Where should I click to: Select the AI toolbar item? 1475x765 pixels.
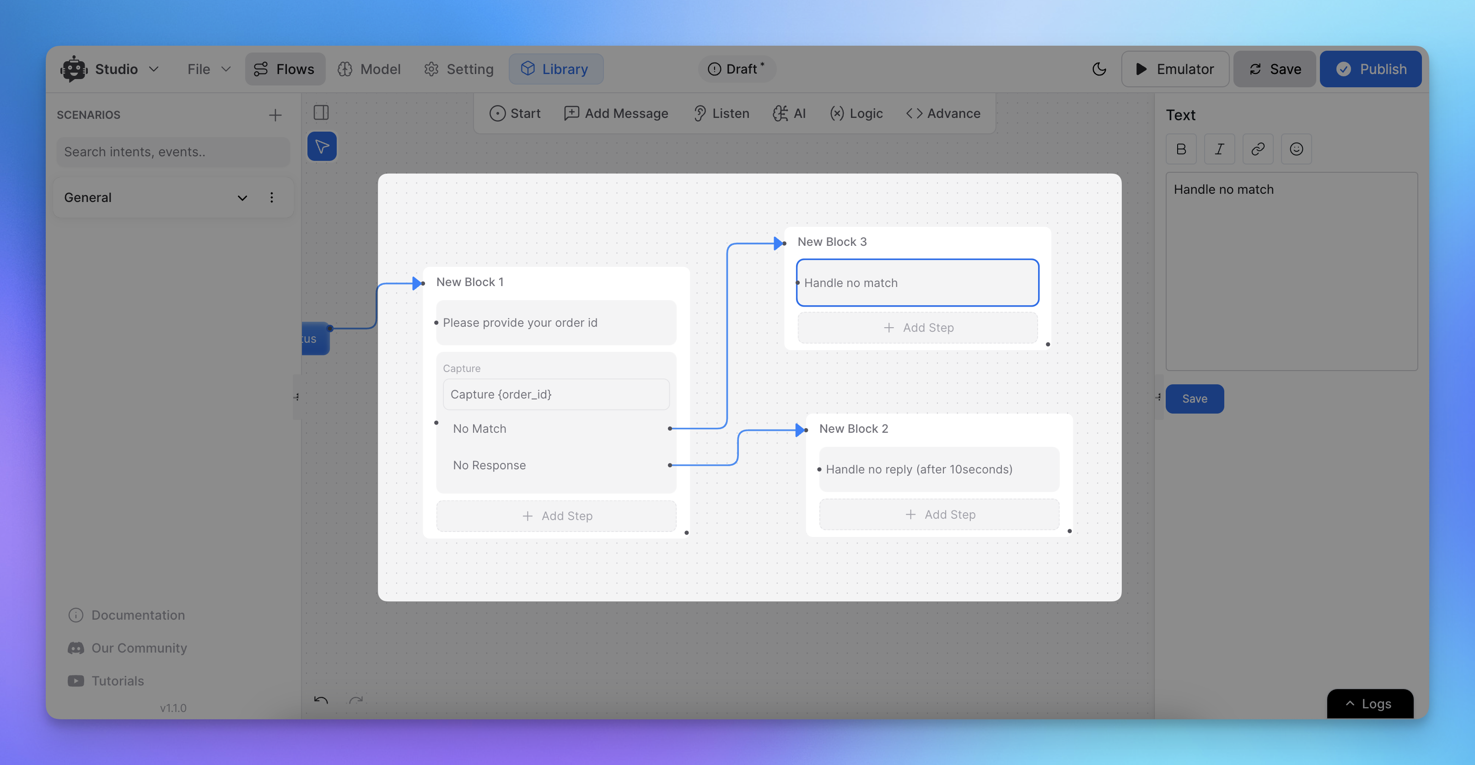789,114
